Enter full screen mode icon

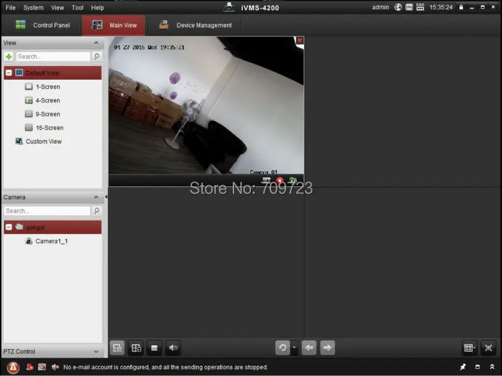[488, 348]
